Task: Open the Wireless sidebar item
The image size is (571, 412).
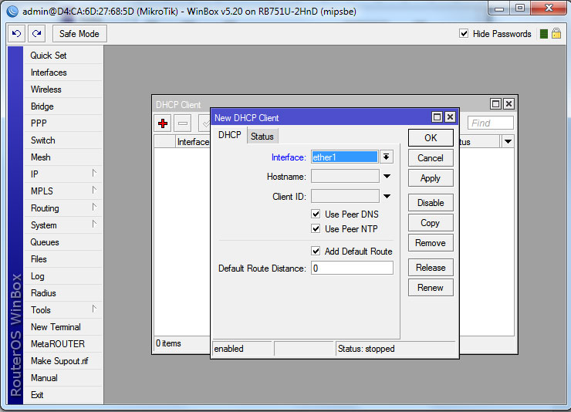Action: 46,89
